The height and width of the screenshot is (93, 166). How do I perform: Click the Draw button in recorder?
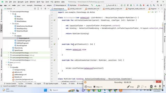(x=130, y=87)
